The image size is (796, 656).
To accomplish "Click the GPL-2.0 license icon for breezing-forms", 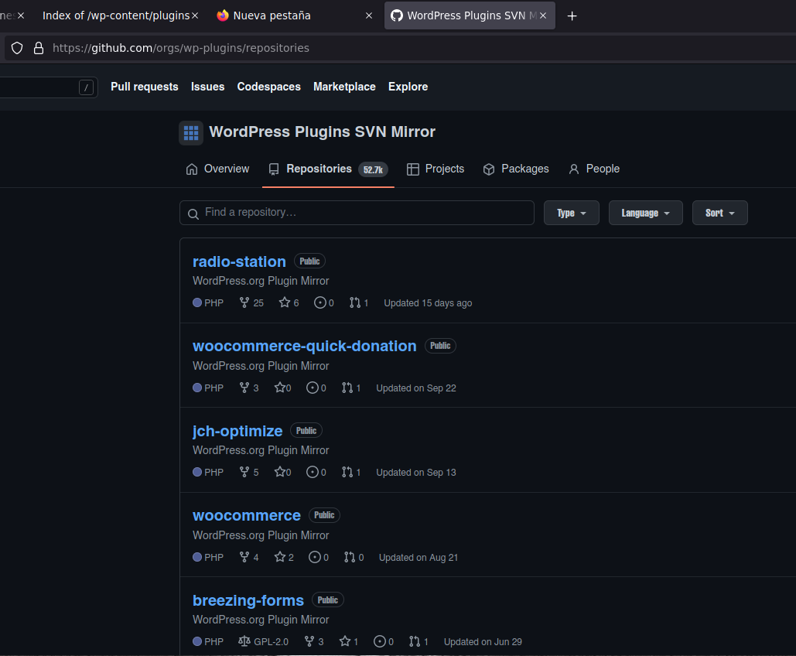I will tap(244, 641).
